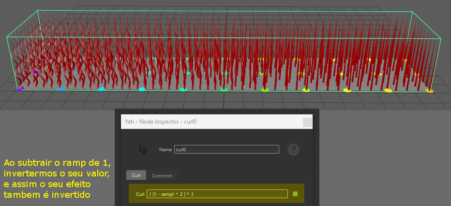Click the Curl expression input field

(217, 194)
